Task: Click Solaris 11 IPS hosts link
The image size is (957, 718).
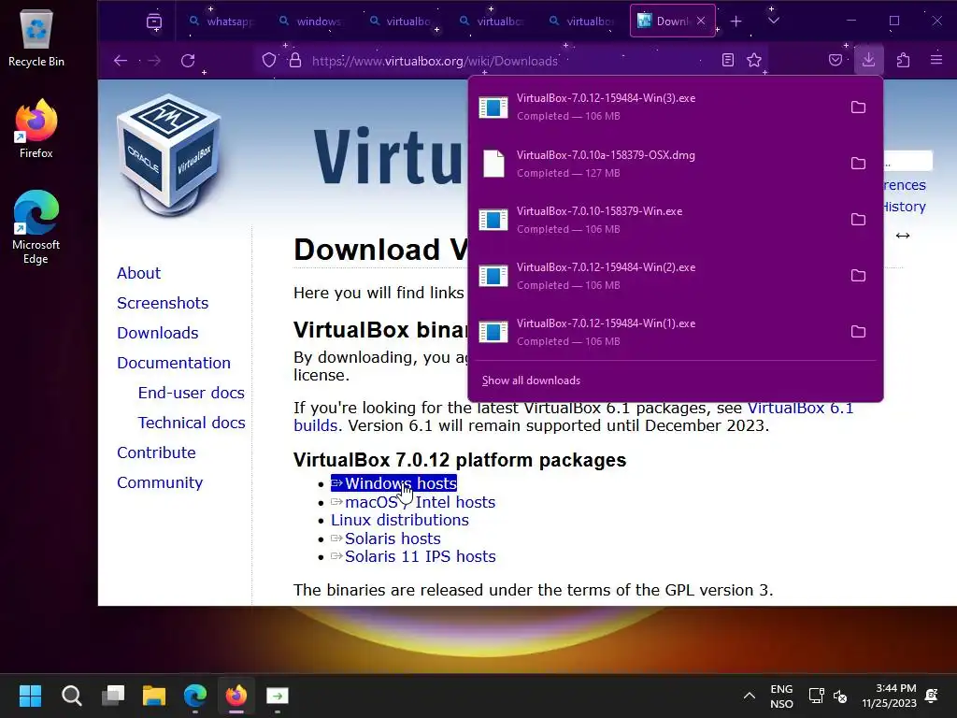Action: 413,557
